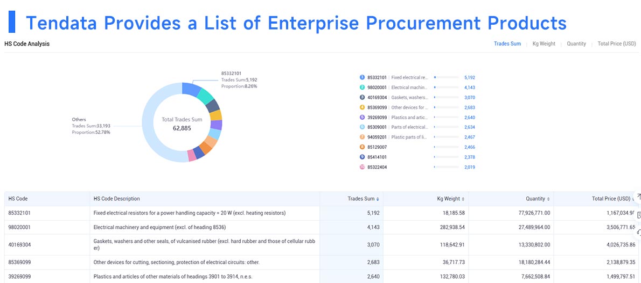641x283 pixels.
Task: Click legend text 'Fixed electrical re...'
Action: pos(409,77)
